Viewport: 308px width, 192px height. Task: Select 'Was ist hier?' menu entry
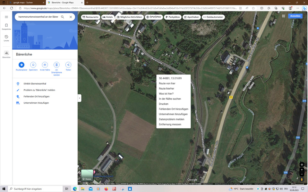(166, 94)
